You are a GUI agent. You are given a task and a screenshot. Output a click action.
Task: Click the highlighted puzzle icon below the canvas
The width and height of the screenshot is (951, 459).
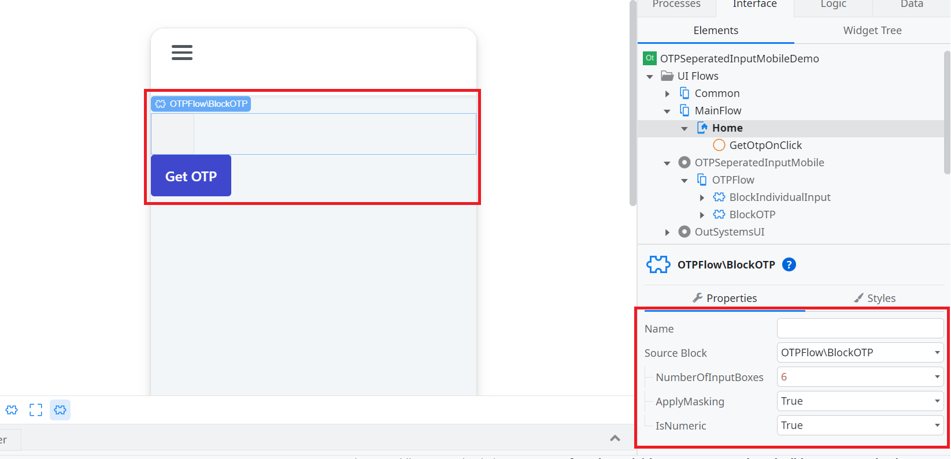click(x=60, y=410)
